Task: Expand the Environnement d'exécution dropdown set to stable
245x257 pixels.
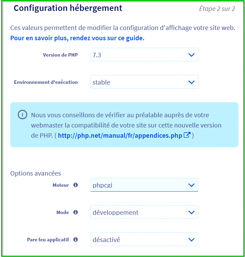Action: 140,82
